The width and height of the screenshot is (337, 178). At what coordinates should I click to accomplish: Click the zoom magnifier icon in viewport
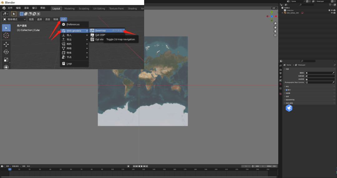point(275,24)
